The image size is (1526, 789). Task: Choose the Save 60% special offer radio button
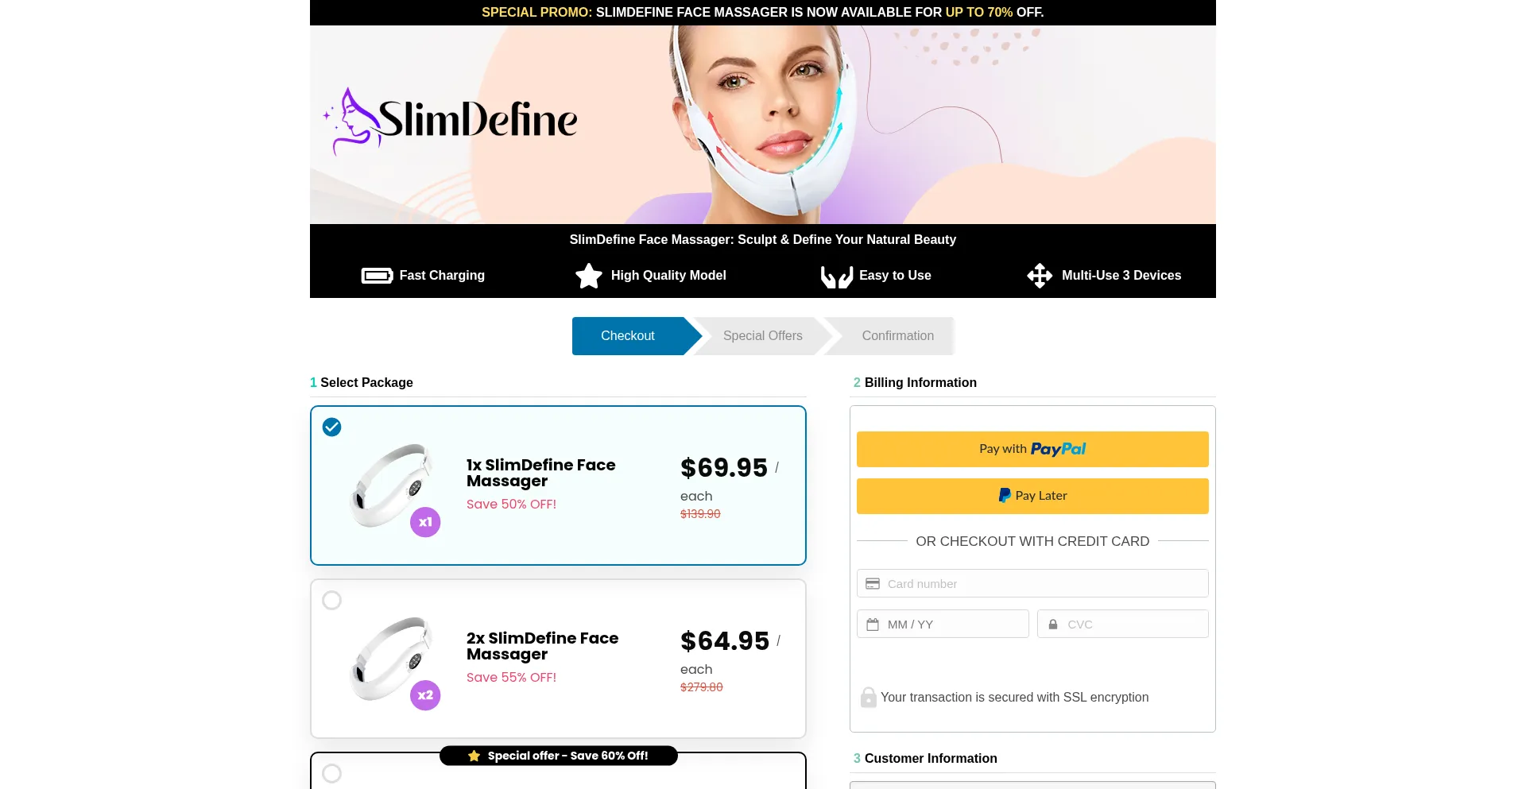(331, 773)
